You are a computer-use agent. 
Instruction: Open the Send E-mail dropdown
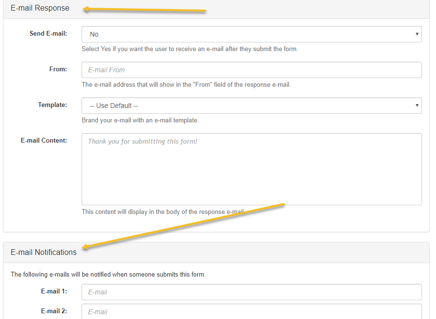pyautogui.click(x=251, y=34)
